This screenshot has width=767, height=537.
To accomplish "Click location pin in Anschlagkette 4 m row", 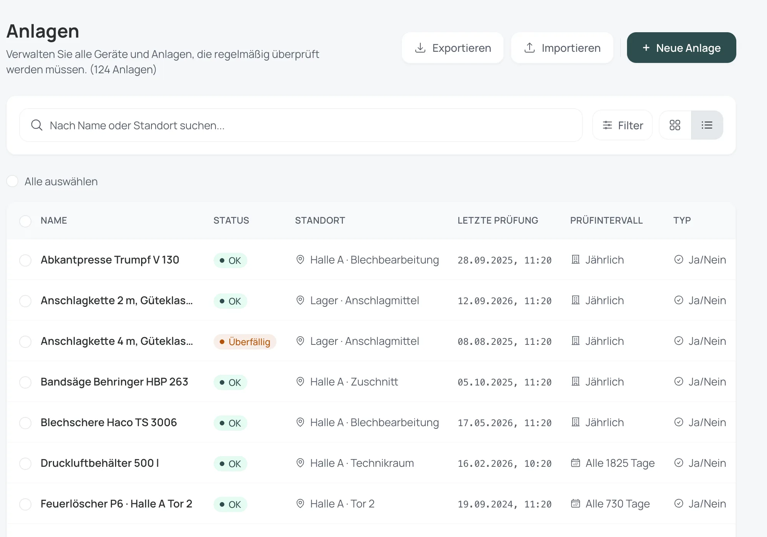I will point(300,341).
